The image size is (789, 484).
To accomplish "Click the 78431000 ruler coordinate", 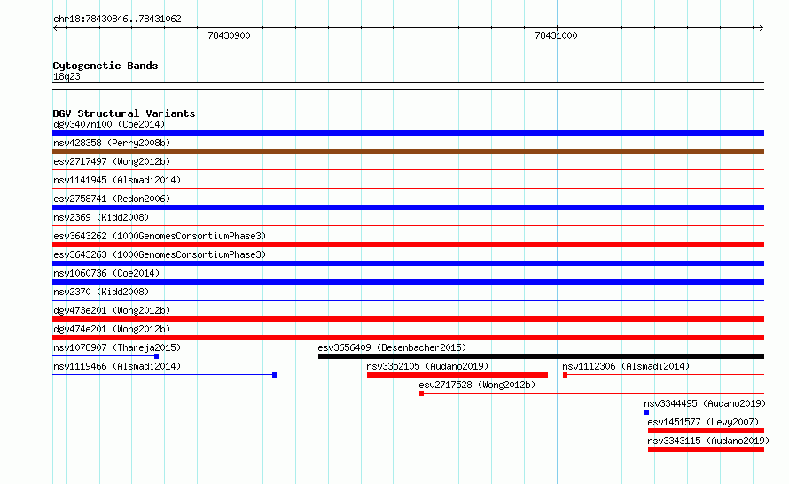I will [x=556, y=35].
